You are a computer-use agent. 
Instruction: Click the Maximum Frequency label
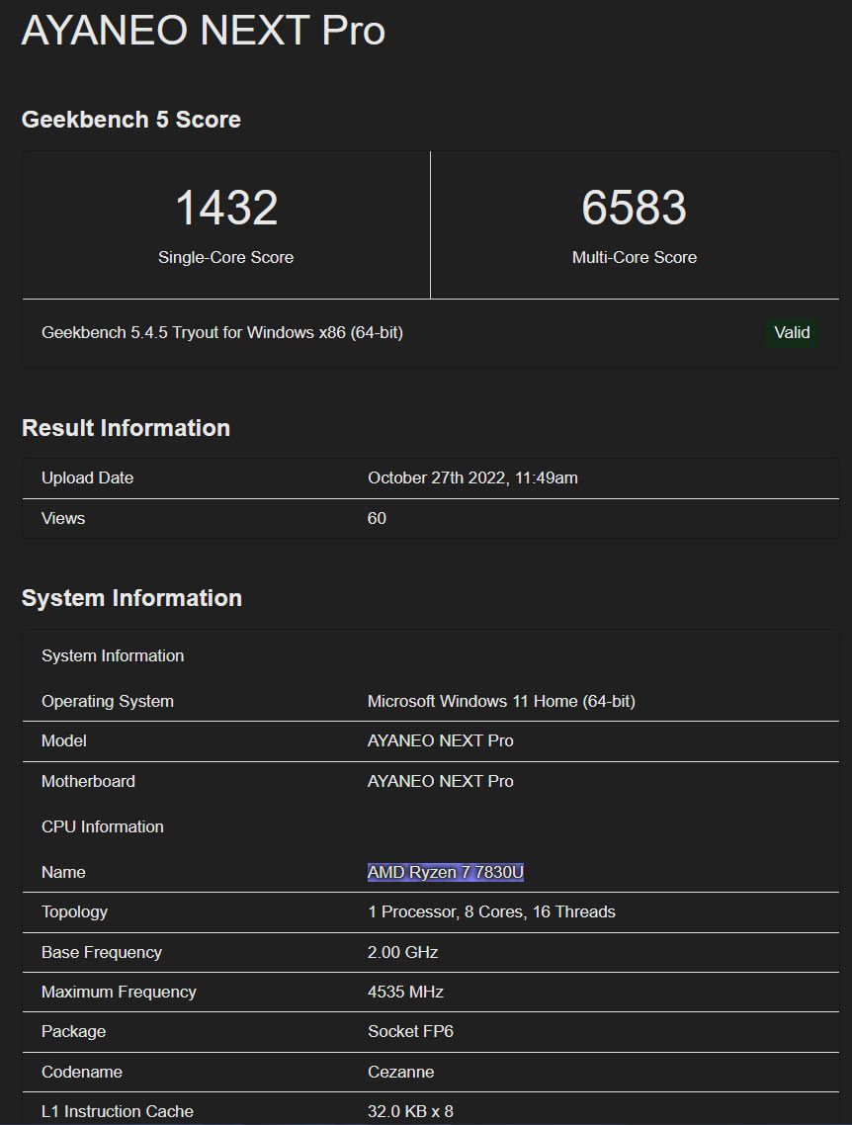click(119, 992)
